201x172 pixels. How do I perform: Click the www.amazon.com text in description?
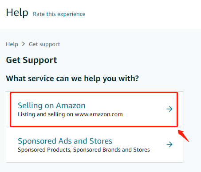coord(99,114)
